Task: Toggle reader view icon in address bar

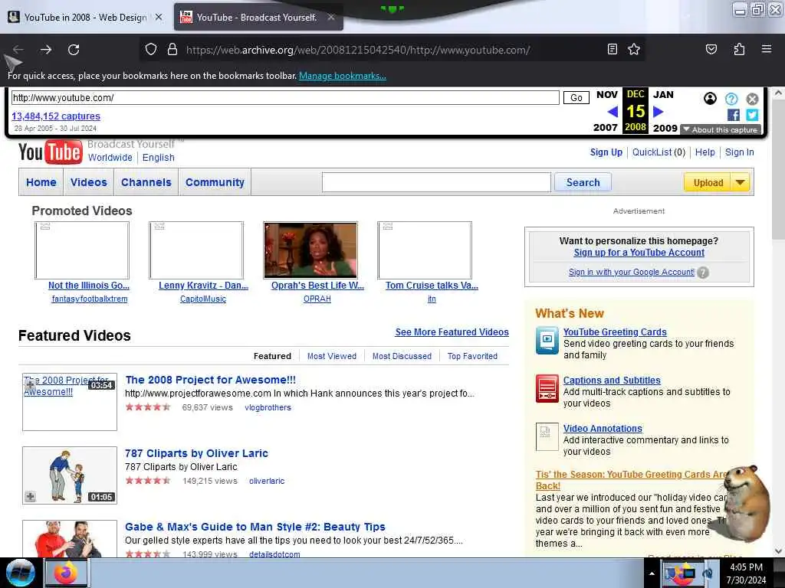Action: coord(612,49)
